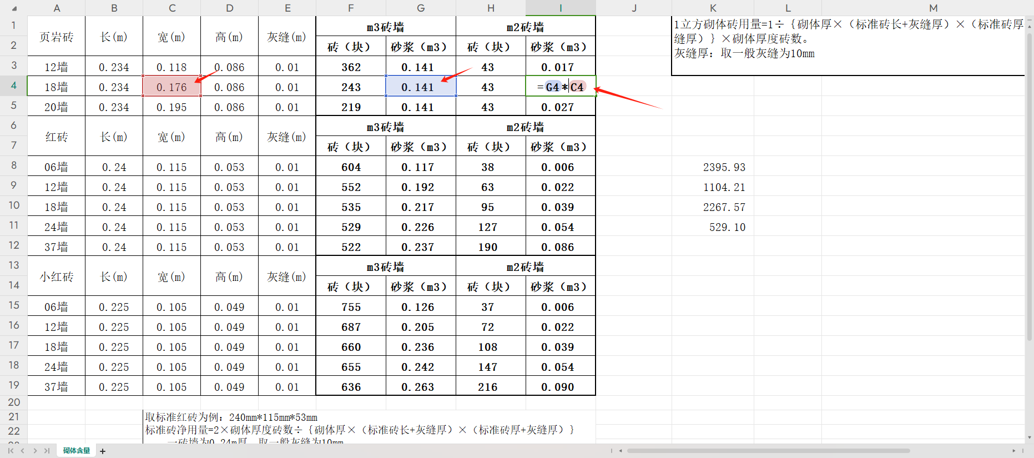The image size is (1034, 458).
Task: Click vertical scrollbar up arrow
Action: point(1030,26)
